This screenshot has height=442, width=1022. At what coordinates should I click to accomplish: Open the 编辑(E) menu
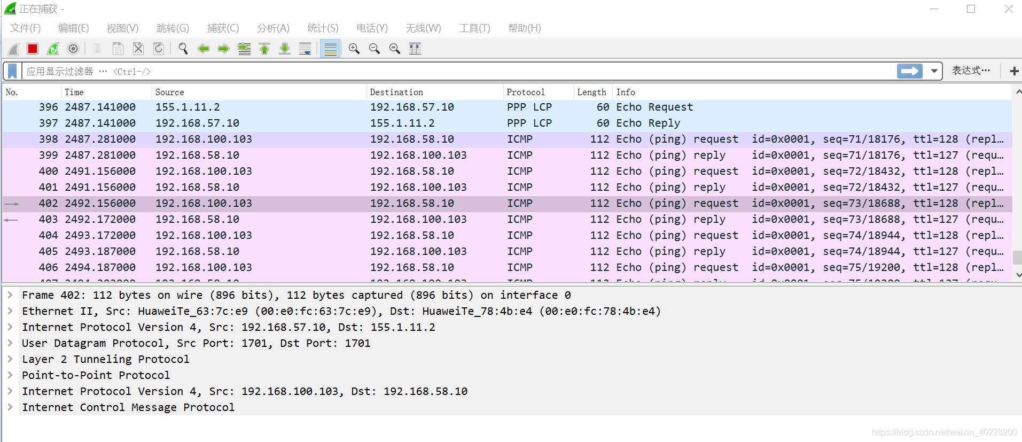point(73,28)
